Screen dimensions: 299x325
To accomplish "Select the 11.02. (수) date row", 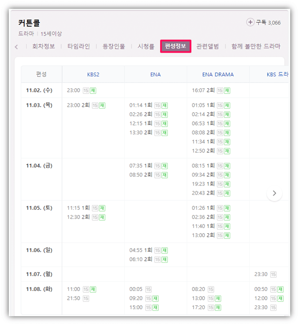I will pos(39,91).
